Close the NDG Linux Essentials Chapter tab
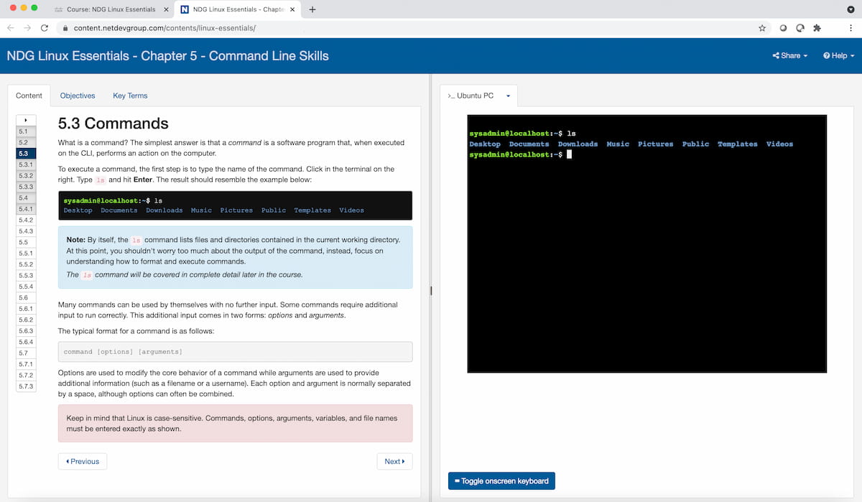862x502 pixels. point(292,9)
